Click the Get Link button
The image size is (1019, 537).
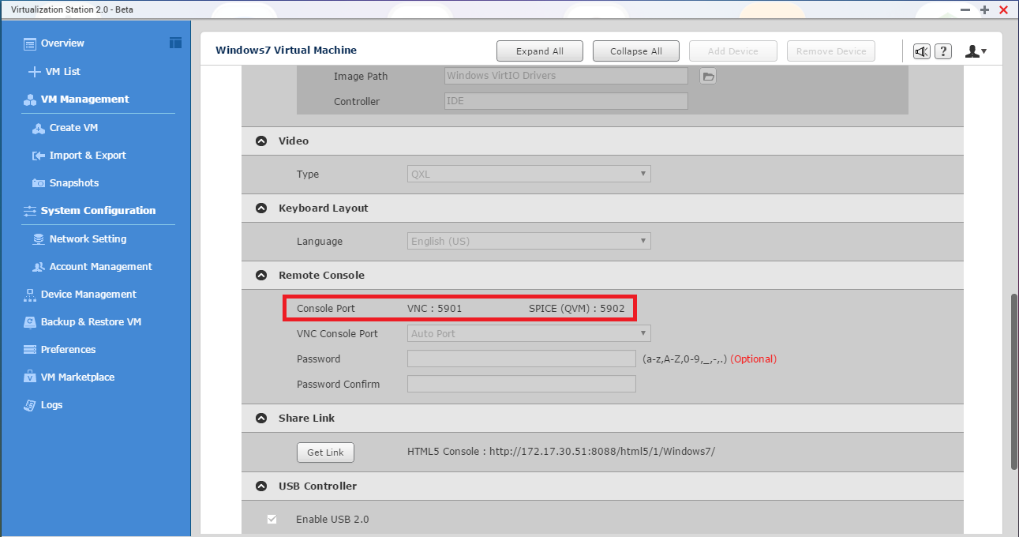325,453
